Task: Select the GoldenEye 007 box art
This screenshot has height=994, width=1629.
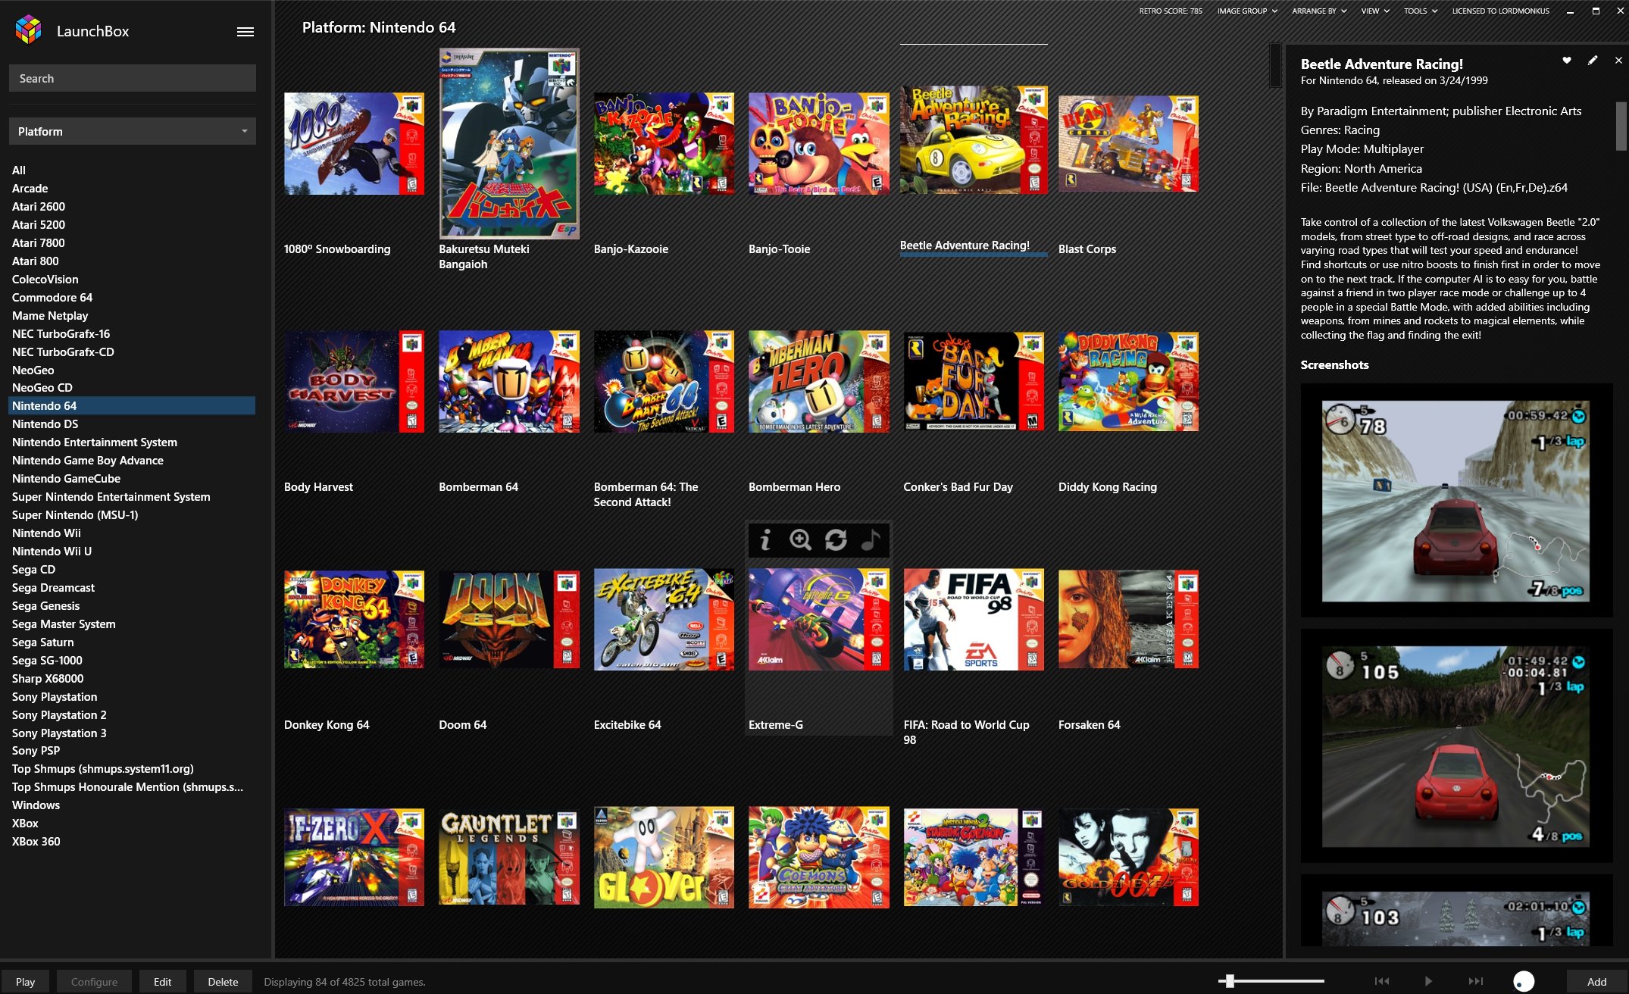Action: [x=1128, y=858]
